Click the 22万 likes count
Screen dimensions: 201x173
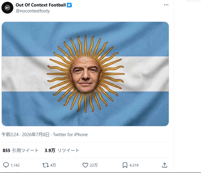(x=94, y=165)
